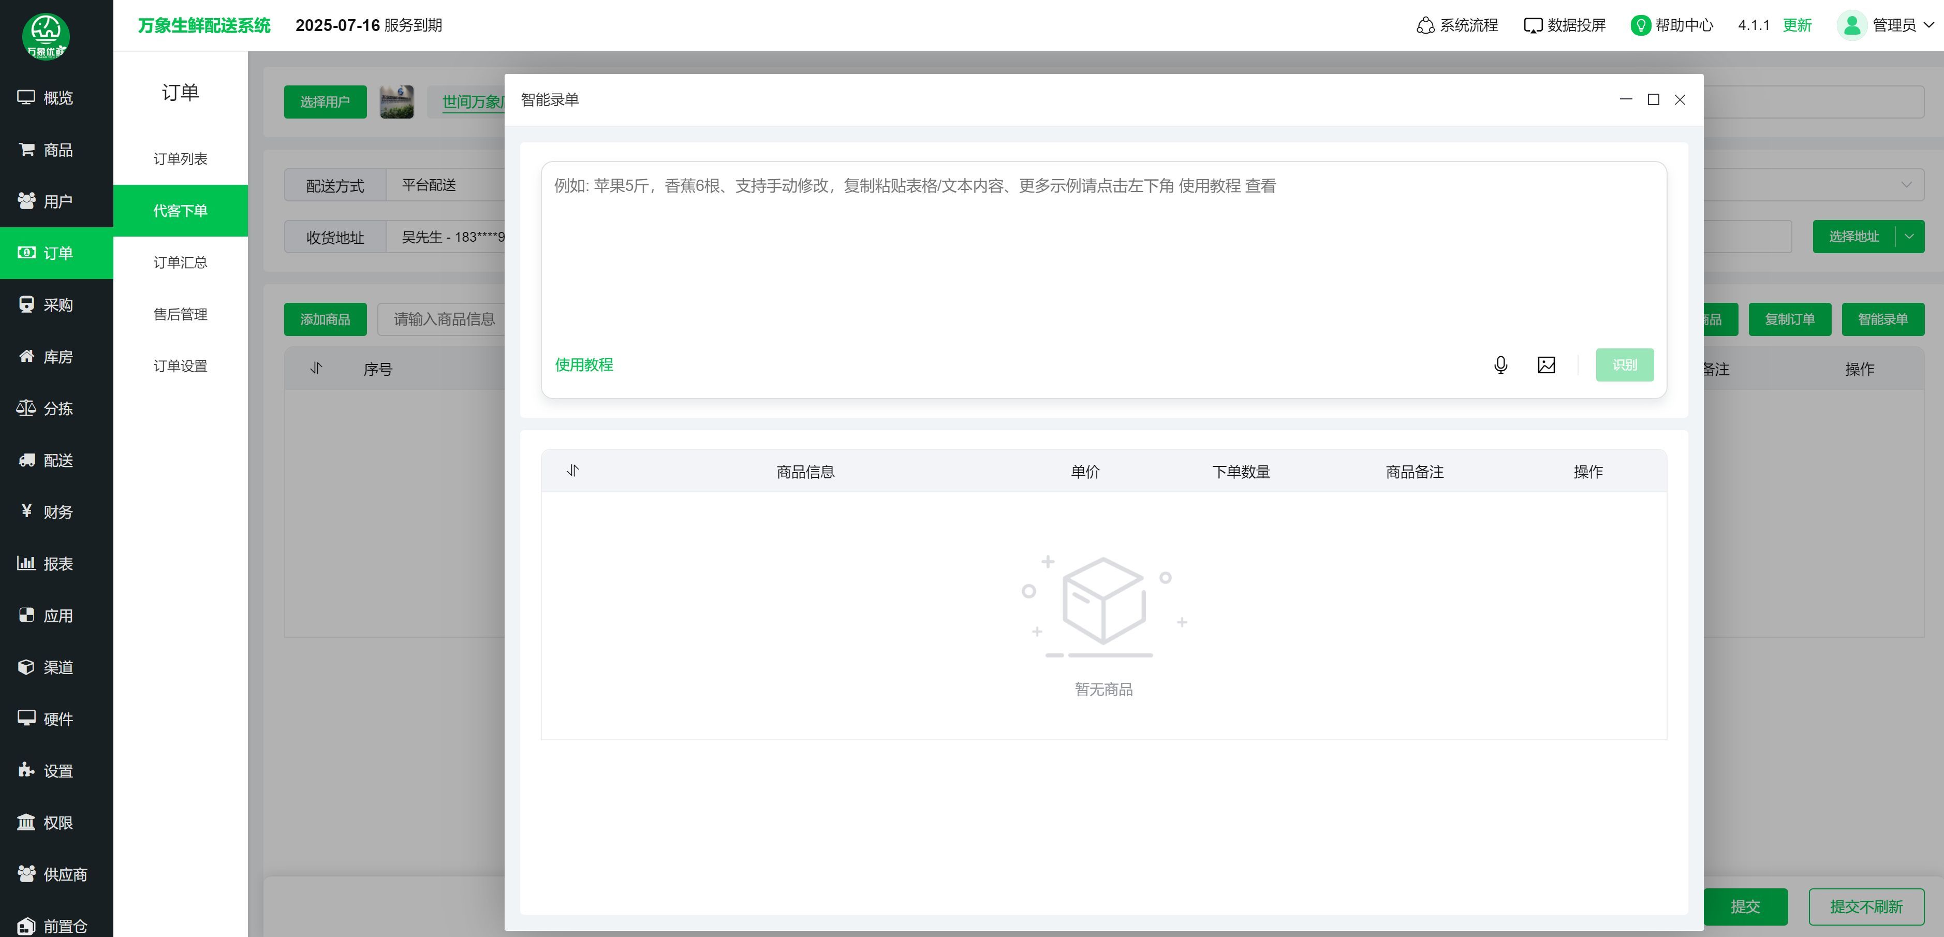
Task: Click the 万象优鲜 logo at top left
Action: [x=46, y=36]
